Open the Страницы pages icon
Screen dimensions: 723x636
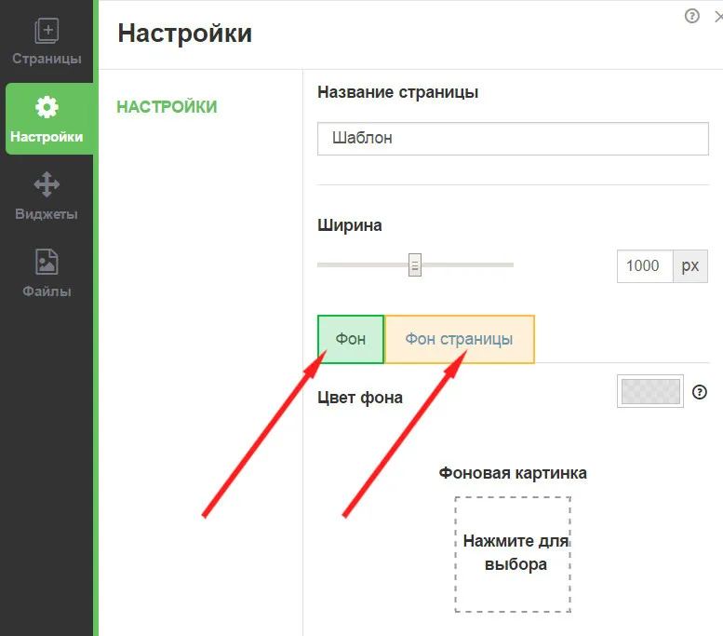[x=47, y=31]
